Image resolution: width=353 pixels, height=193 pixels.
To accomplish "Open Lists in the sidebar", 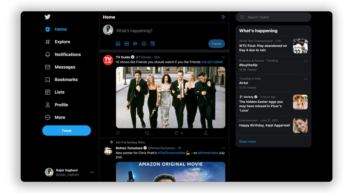I will point(55,92).
